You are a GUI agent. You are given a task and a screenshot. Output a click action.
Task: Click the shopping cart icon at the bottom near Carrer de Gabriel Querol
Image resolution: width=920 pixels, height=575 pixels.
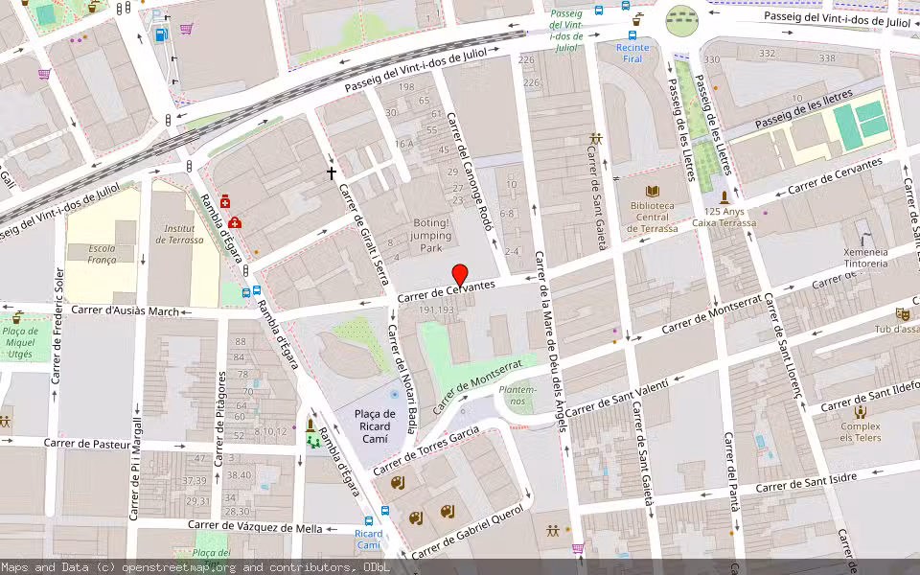577,549
